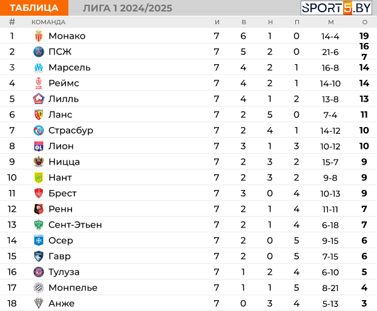This screenshot has height=311, width=377.
Task: Click the Анже club crest
Action: [x=39, y=304]
